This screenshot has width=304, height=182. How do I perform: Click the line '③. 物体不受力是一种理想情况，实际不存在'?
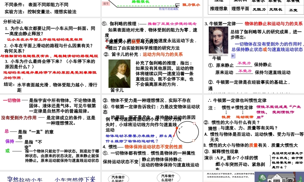coord(147,100)
